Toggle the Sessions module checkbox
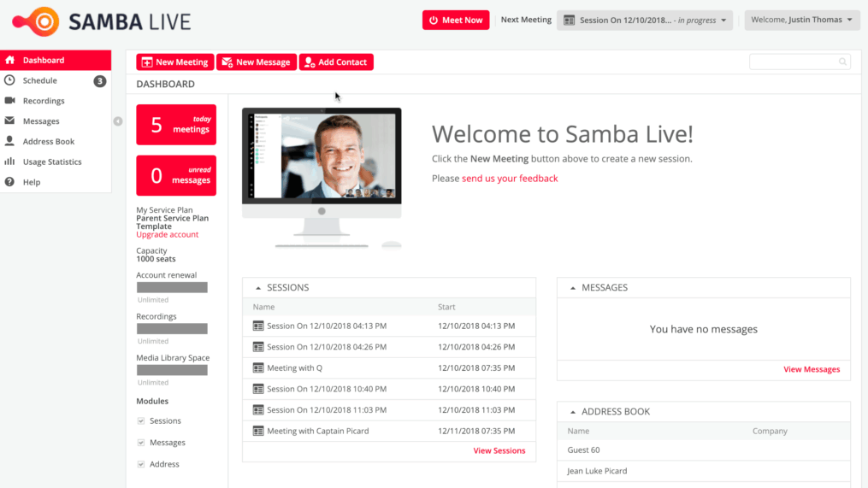This screenshot has height=488, width=868. 141,421
